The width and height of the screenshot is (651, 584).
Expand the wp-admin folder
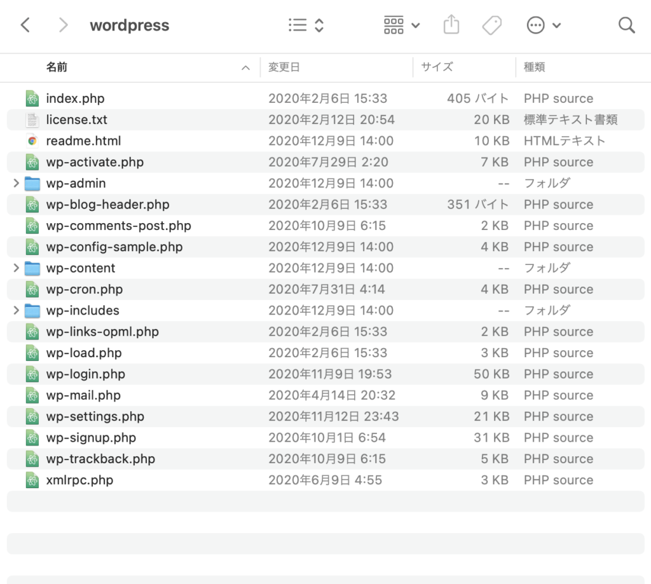tap(16, 184)
